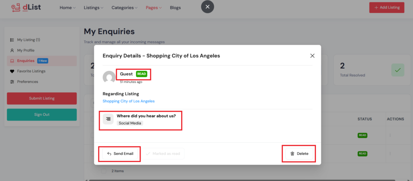Toggle the checkbox beside 2 Items

tap(104, 171)
